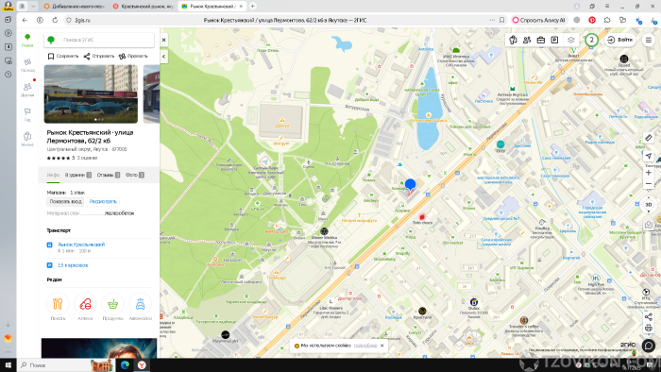Click the search field 'Поиск в 2ГИС'

(99, 40)
